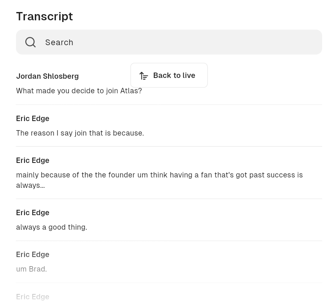
Task: Click the upward arrow glyph next to live label
Action: (144, 75)
